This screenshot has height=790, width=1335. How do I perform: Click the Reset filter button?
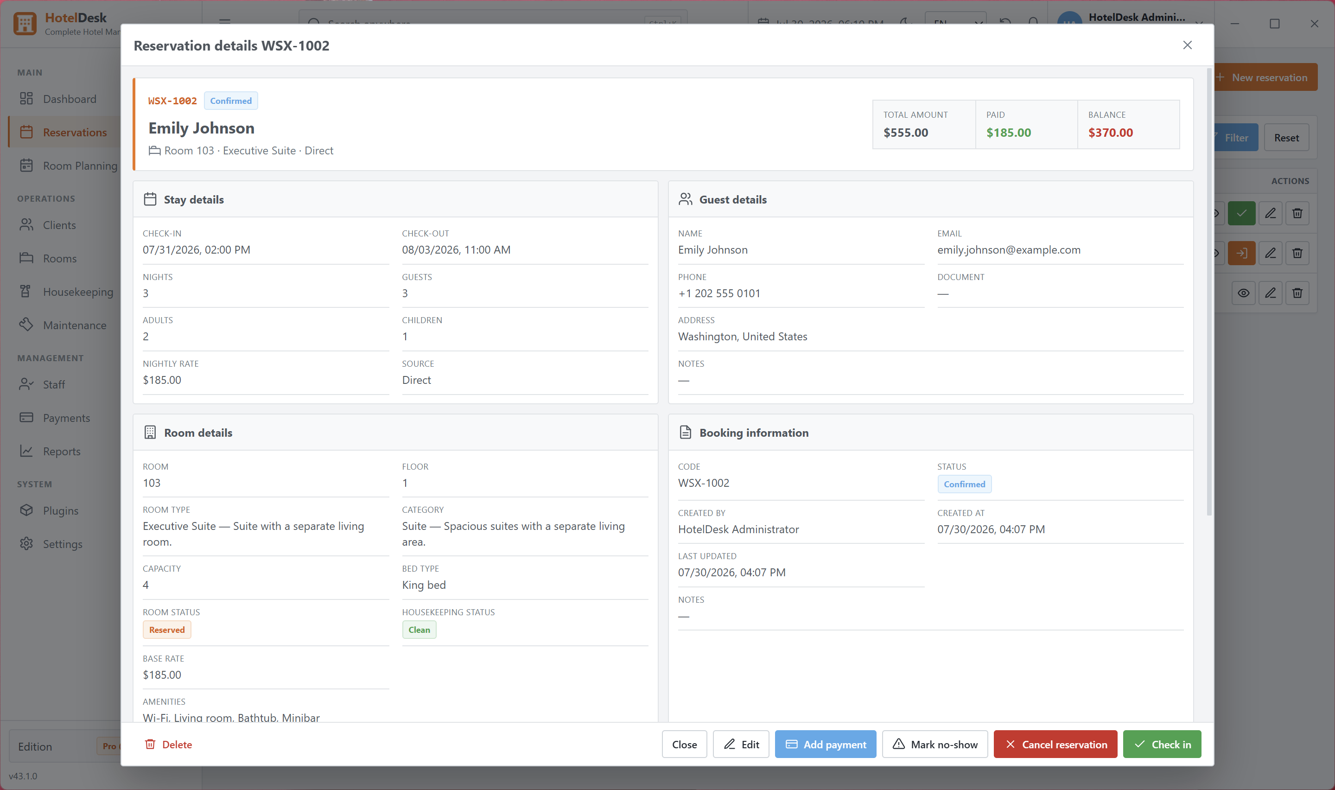tap(1286, 138)
